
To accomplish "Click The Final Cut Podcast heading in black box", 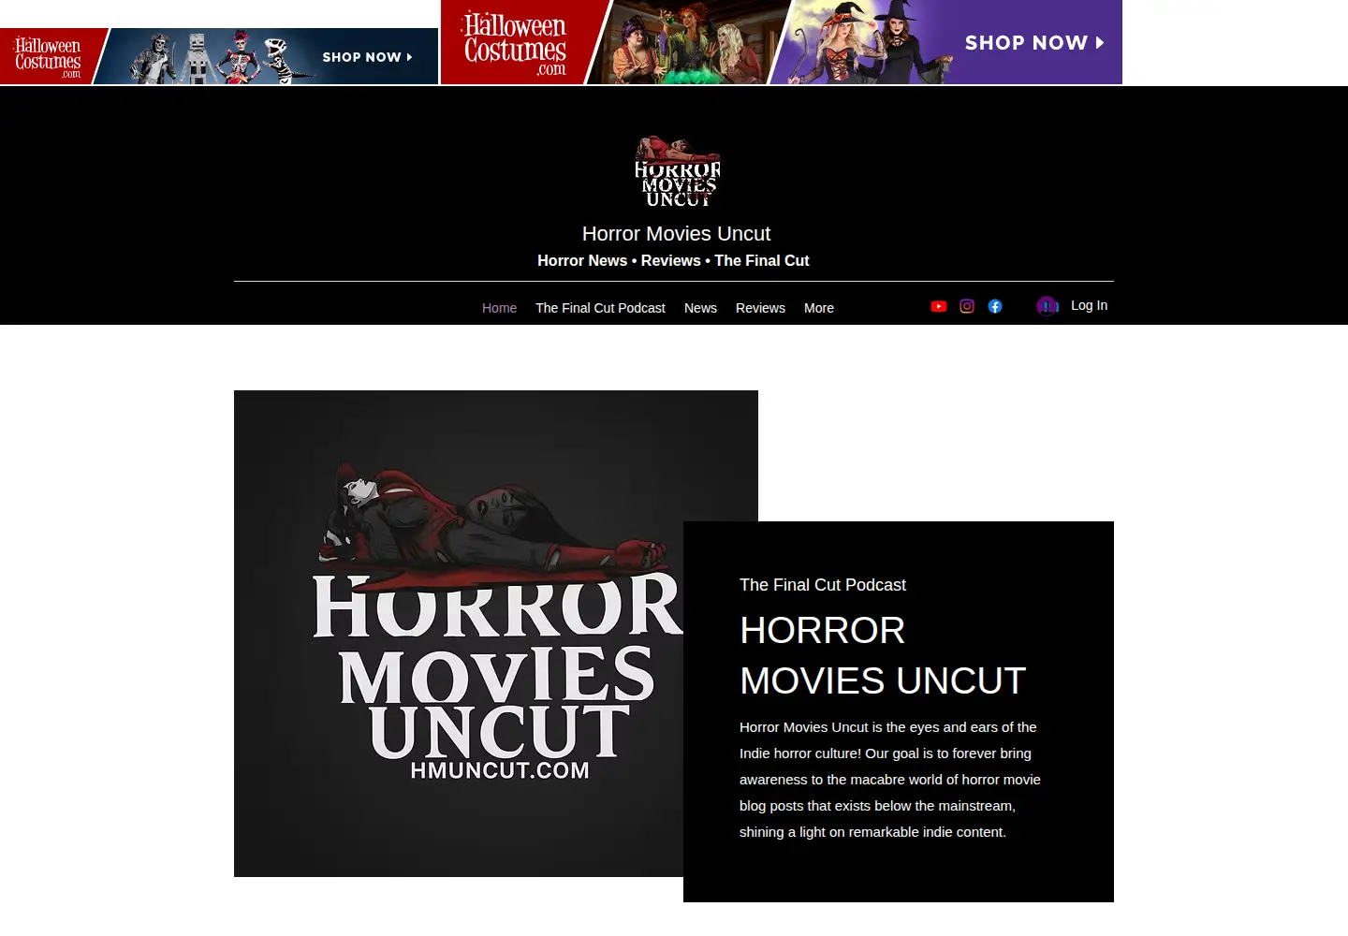I will (x=823, y=585).
